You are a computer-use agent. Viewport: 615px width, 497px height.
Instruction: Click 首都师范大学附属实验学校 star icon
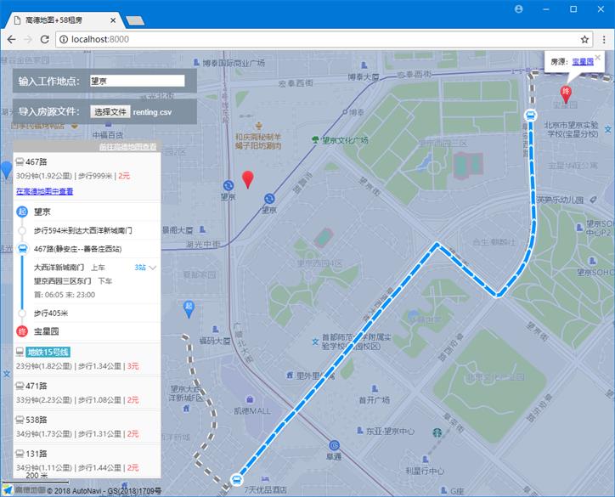tap(315, 342)
